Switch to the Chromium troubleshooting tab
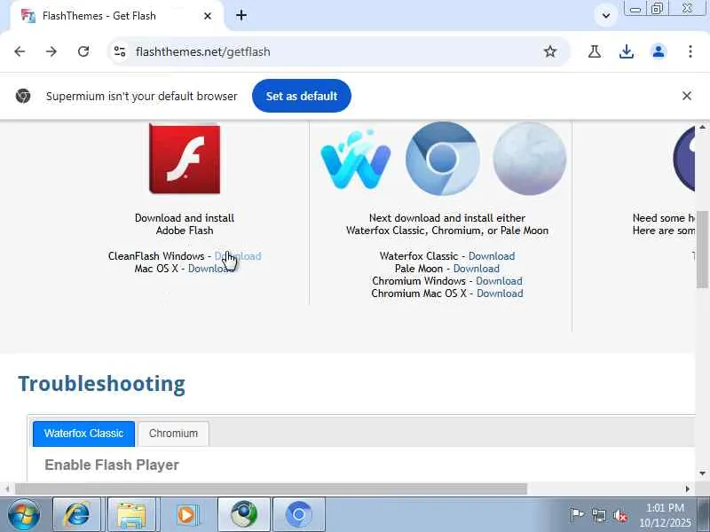 (x=173, y=434)
